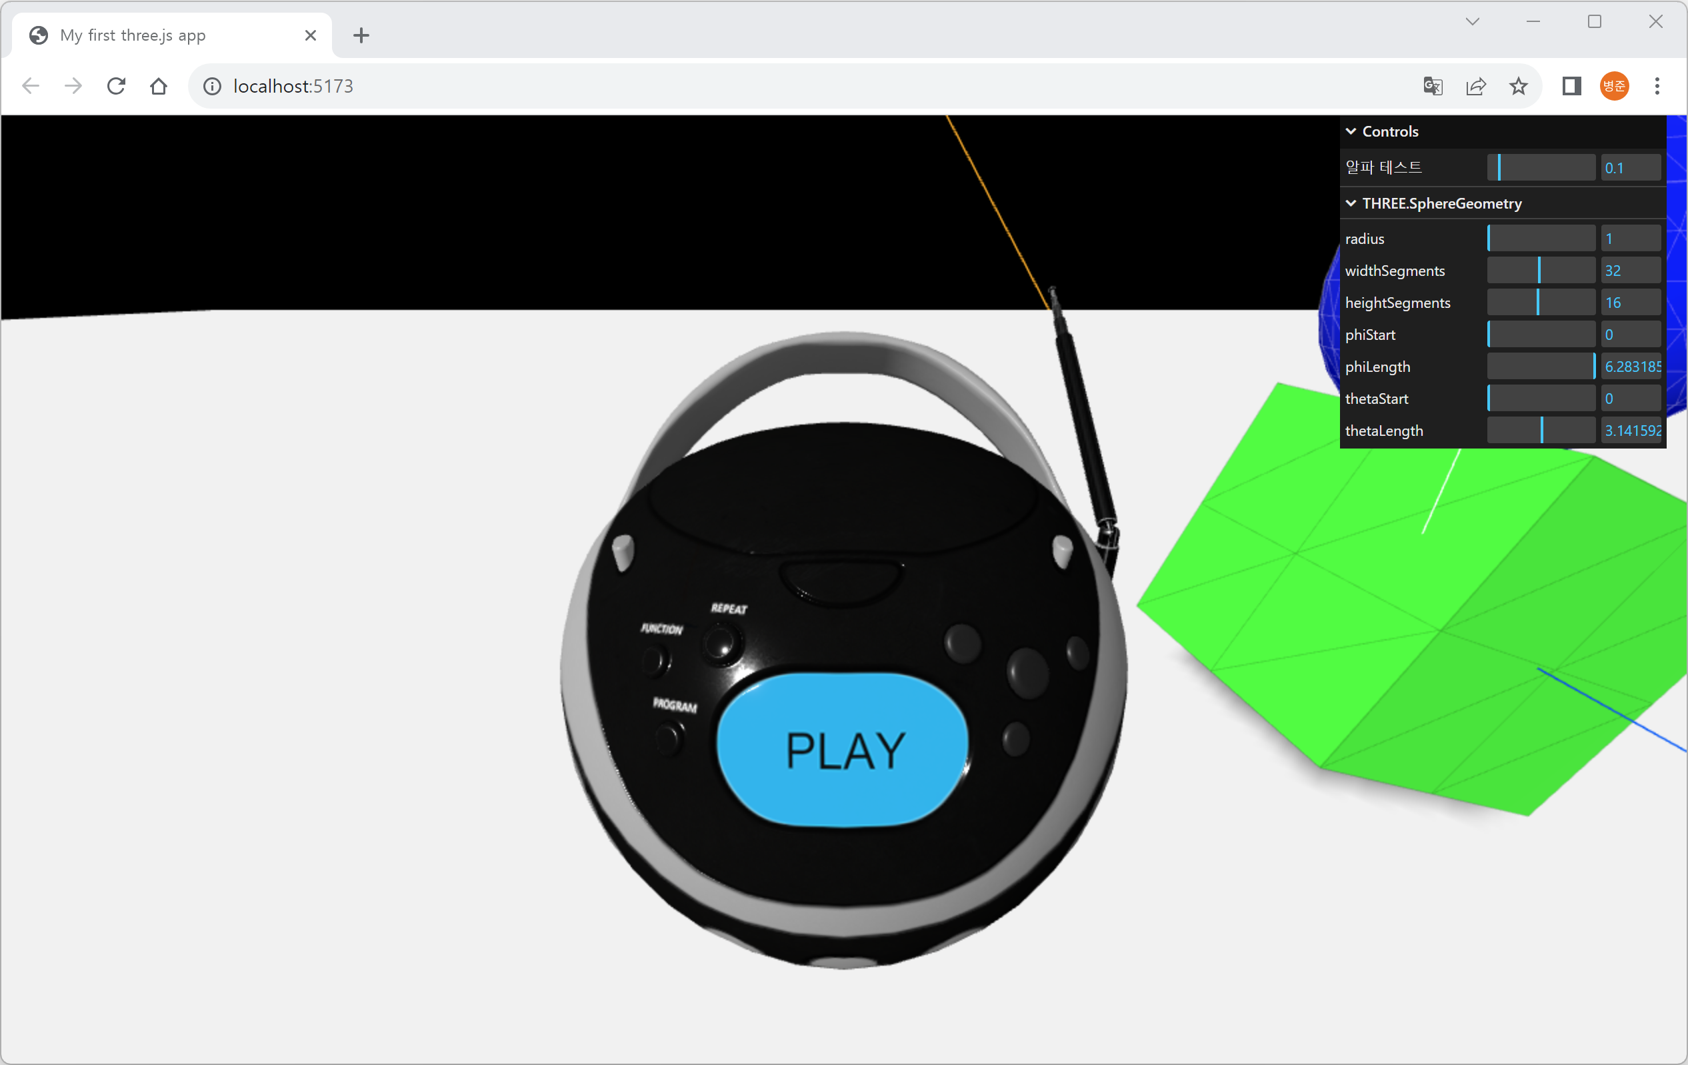Click the localhost:5173 address bar
The height and width of the screenshot is (1065, 1688).
point(294,86)
